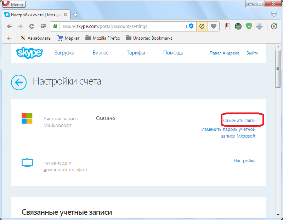This screenshot has width=283, height=220.
Task: Open the Бизнес menu item
Action: pyautogui.click(x=101, y=53)
